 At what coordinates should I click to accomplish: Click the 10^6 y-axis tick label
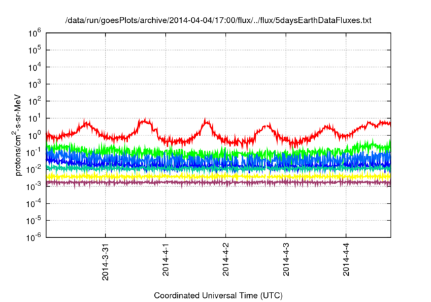[34, 33]
